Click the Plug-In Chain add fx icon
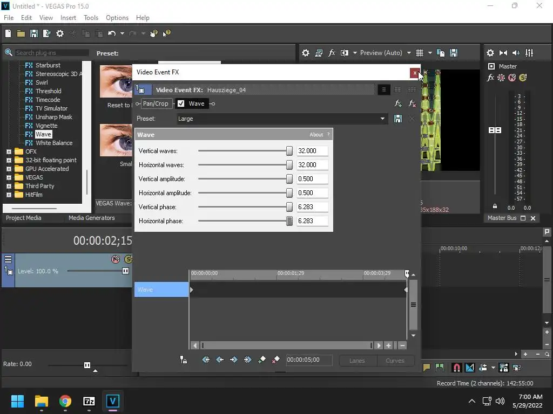The image size is (553, 414). (x=398, y=103)
